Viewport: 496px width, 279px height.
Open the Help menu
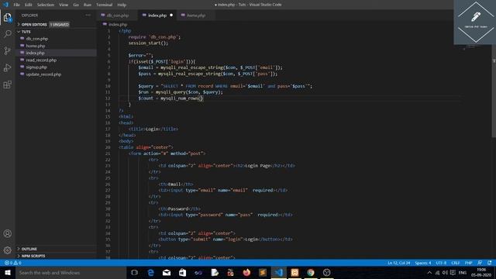click(x=122, y=5)
